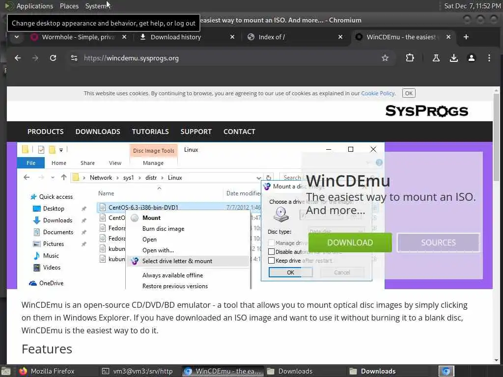Open the Downloads toolbar icon
Viewport: 503px width, 377px height.
(x=453, y=58)
